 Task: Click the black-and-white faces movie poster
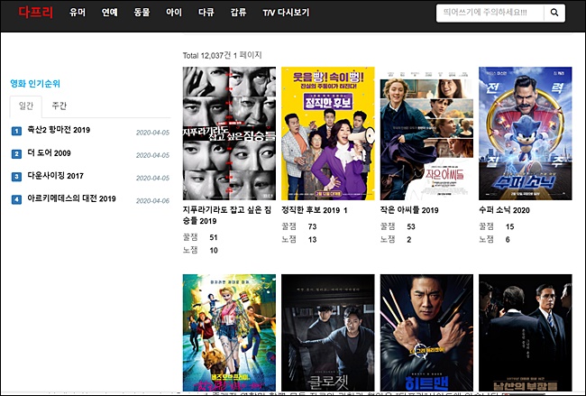coord(229,134)
